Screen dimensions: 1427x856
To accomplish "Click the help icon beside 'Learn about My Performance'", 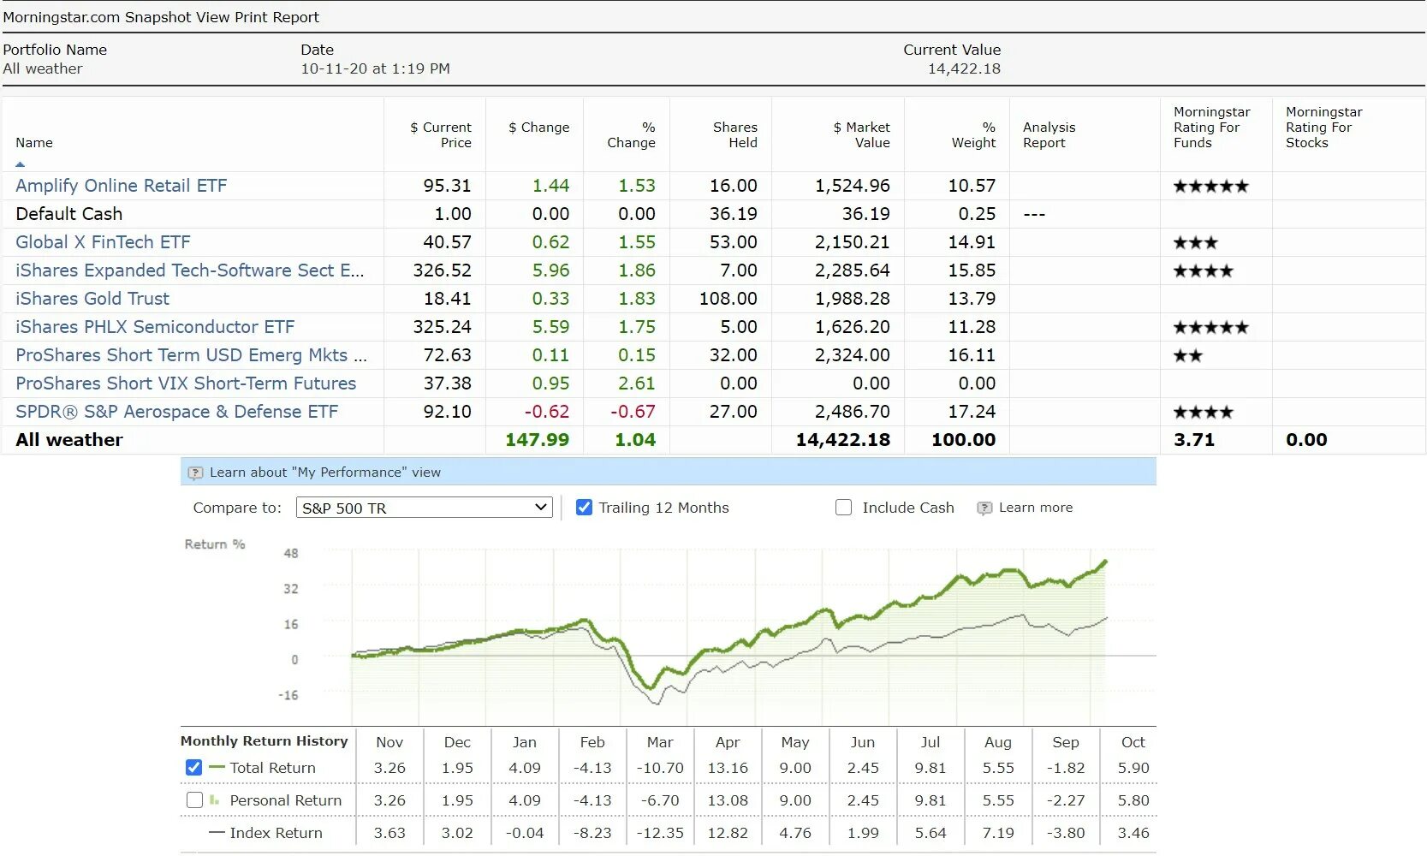I will pos(195,473).
